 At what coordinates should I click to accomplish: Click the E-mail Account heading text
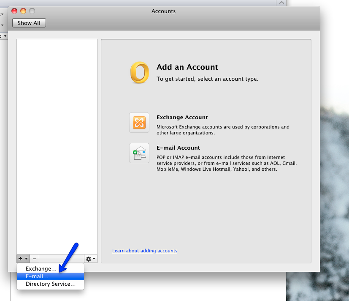pos(178,148)
